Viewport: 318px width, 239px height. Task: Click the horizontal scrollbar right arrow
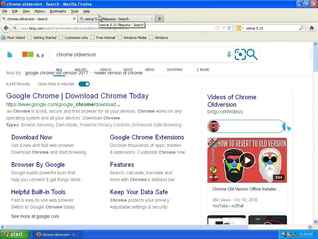(x=310, y=227)
